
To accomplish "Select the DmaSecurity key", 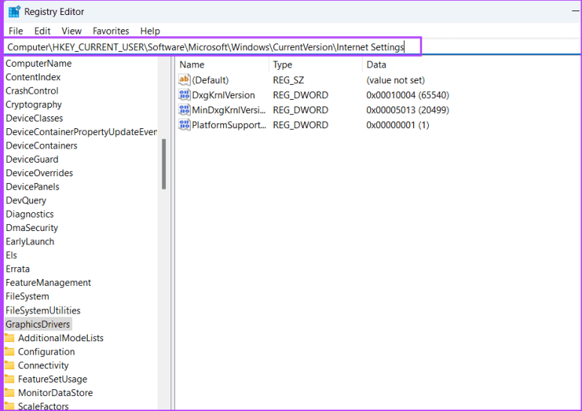I will point(32,228).
